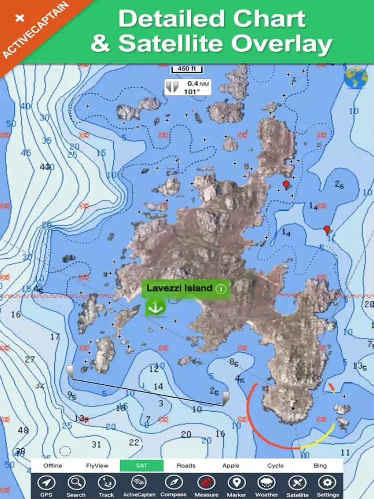374x499 pixels.
Task: Open the Satellite toolbar icon
Action: pyautogui.click(x=297, y=483)
